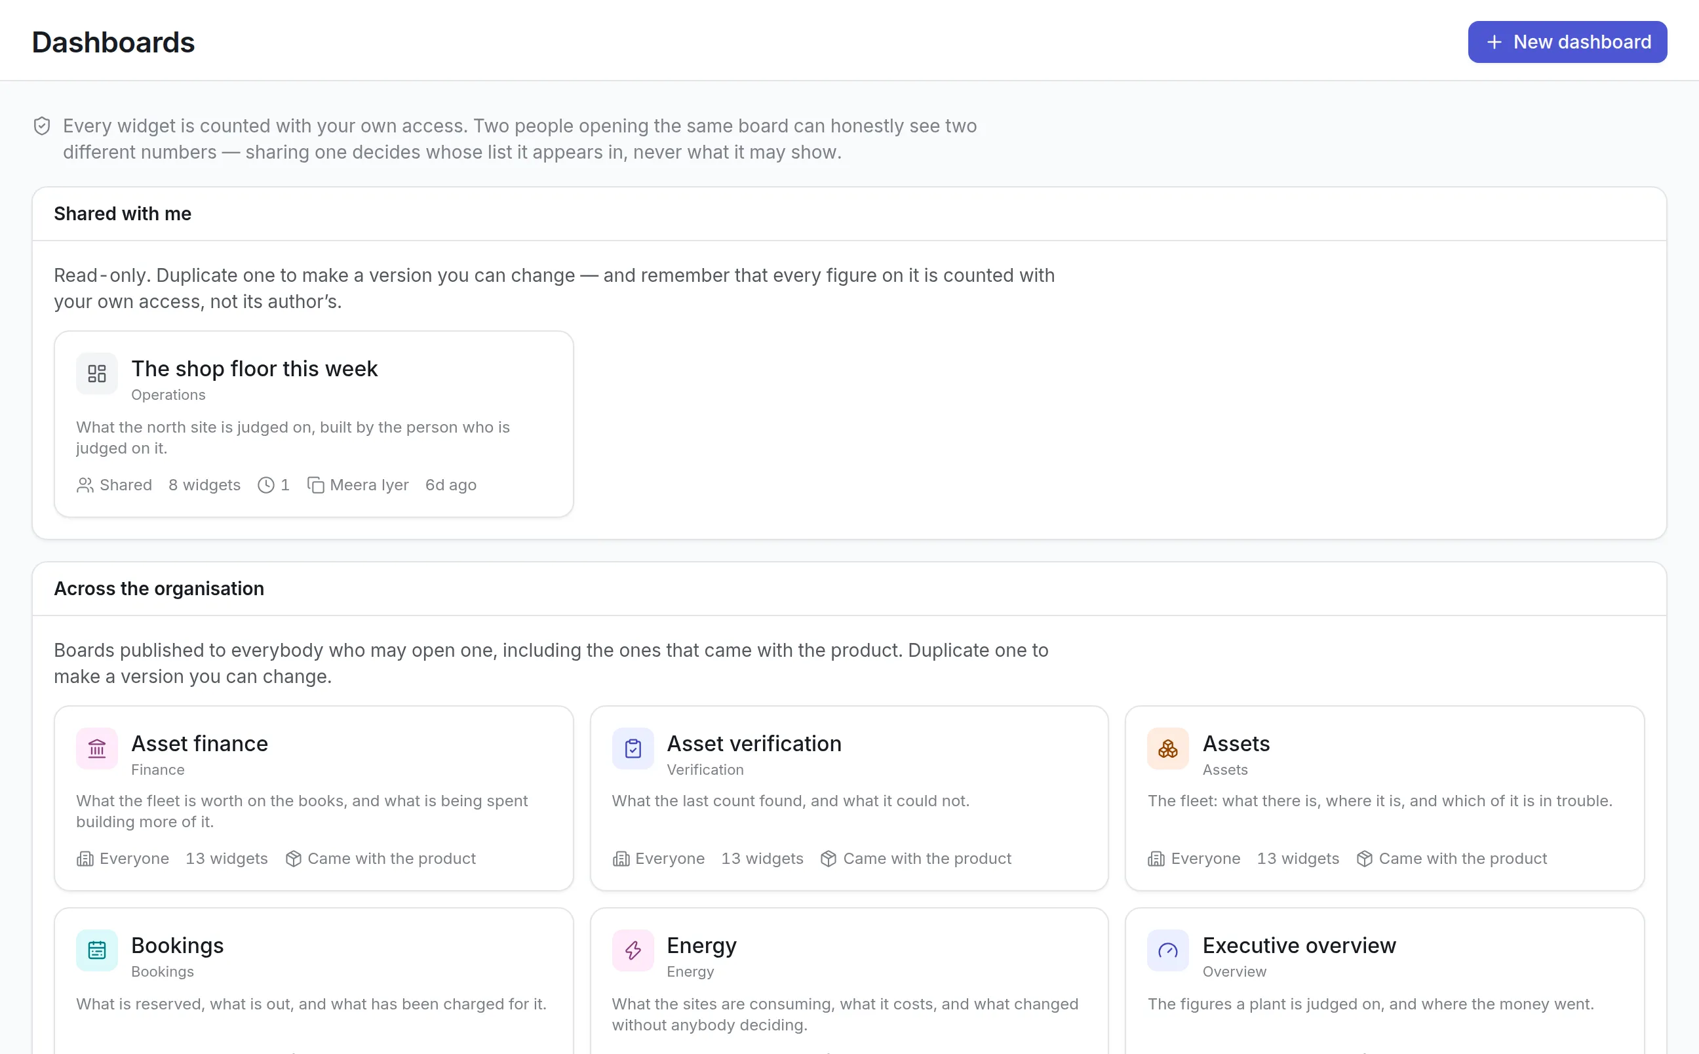Click the Bookings description about reservations
The image size is (1699, 1054).
pos(311,1004)
